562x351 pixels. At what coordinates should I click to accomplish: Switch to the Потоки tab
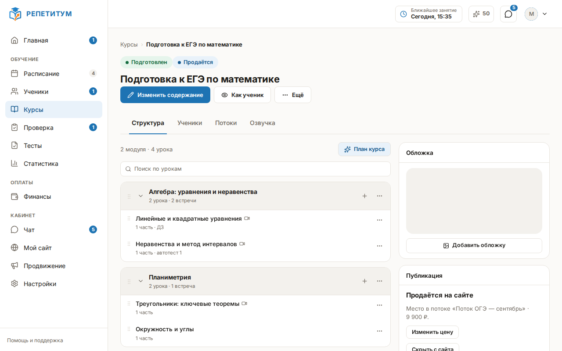[x=226, y=123]
